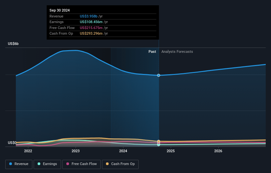
Task: Select the orange Cash From Op data point marker
Action: click(x=159, y=141)
